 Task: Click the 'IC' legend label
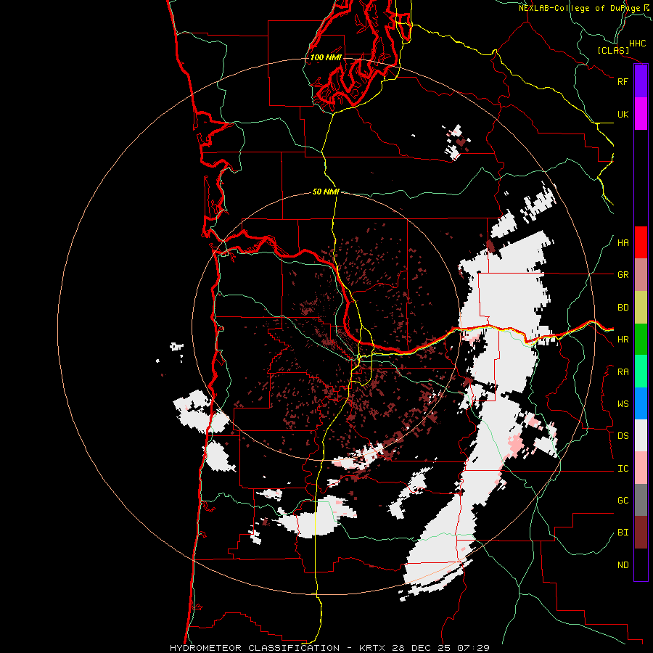pos(623,469)
